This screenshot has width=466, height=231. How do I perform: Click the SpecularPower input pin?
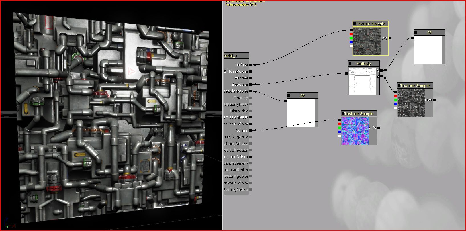click(250, 91)
